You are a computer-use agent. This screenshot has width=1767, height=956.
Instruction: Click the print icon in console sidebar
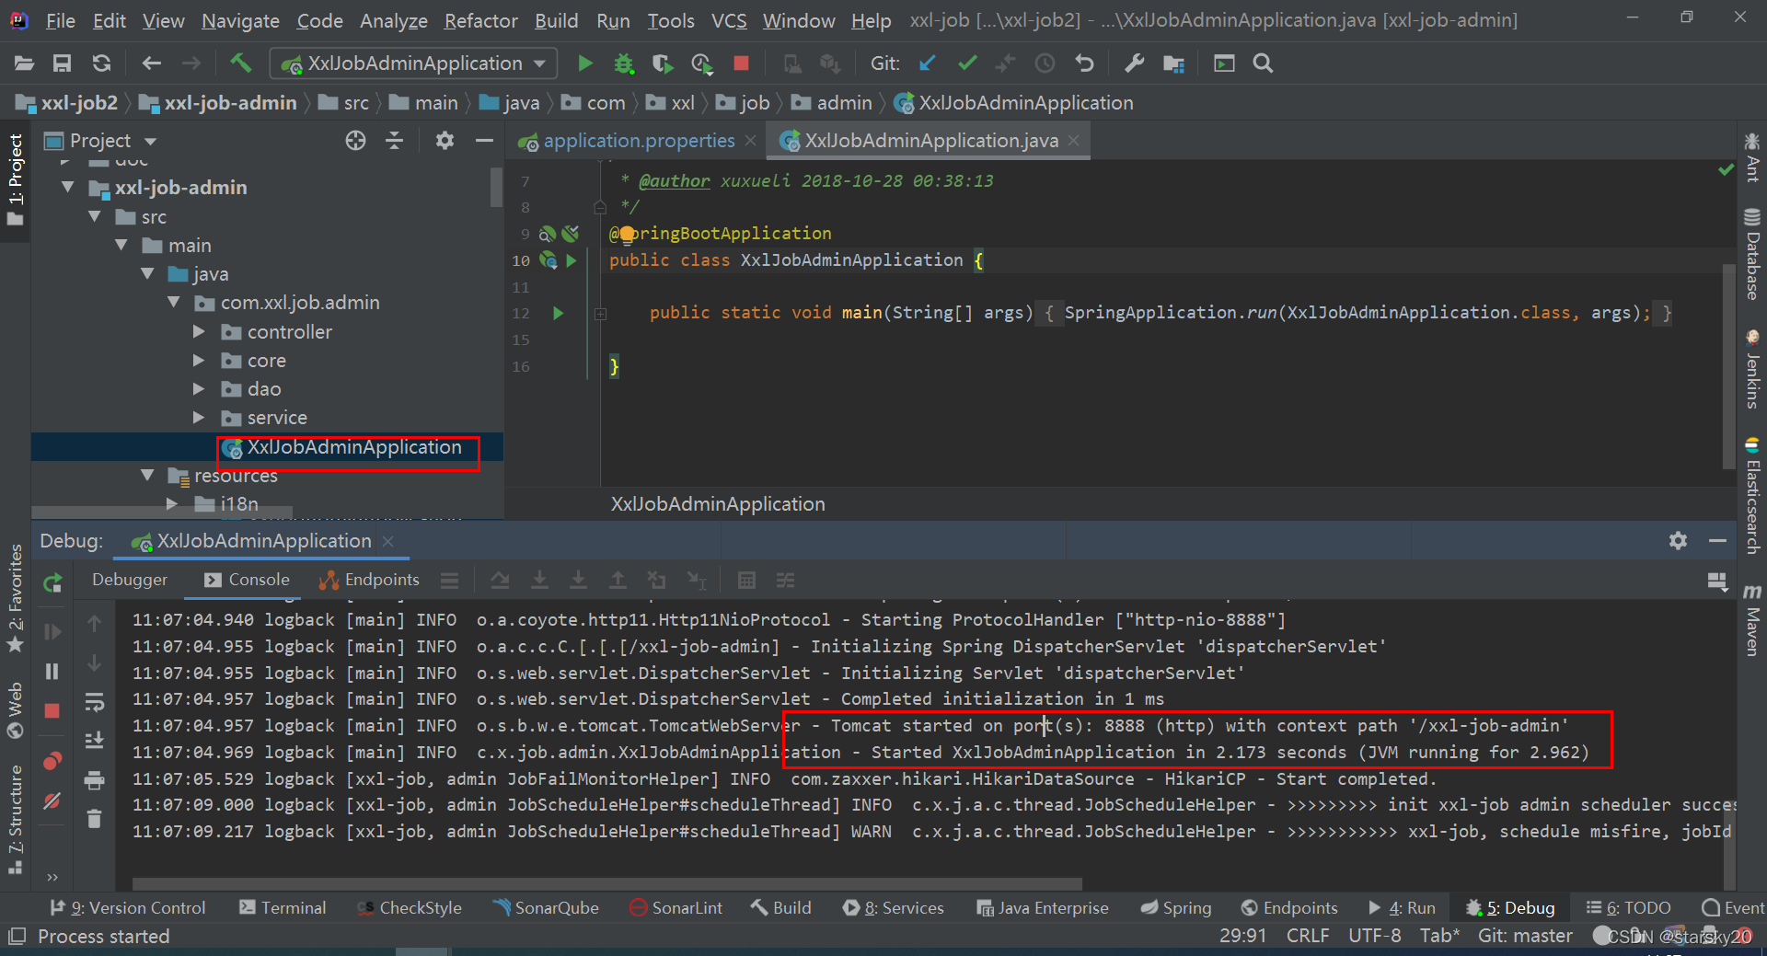(x=94, y=781)
